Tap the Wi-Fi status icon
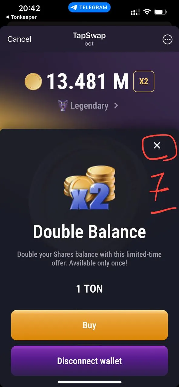The width and height of the screenshot is (179, 387). pyautogui.click(x=147, y=12)
